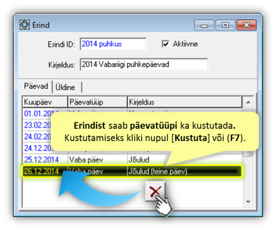This screenshot has width=276, height=230.
Task: Click the Erindi ID field
Action: point(113,44)
